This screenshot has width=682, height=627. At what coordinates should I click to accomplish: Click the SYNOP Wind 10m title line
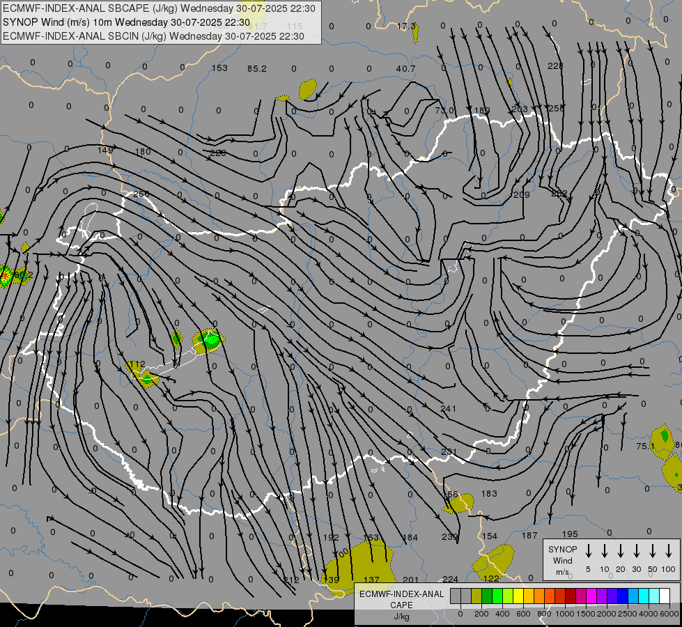[x=127, y=22]
